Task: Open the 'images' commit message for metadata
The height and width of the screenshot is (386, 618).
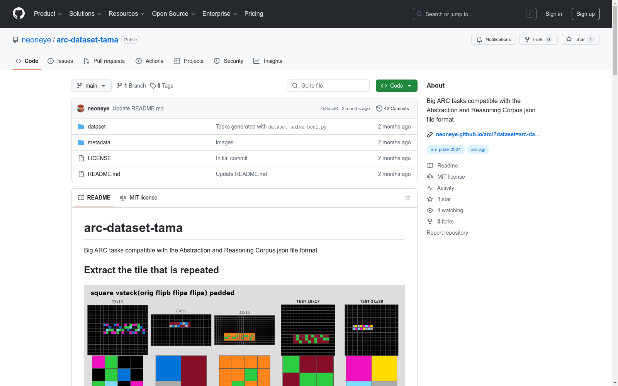Action: pos(224,142)
